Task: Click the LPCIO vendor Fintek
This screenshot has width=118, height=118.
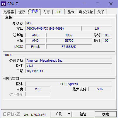Action: 35,47
